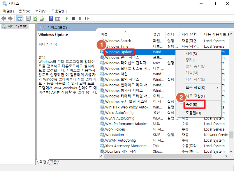Select the Windows Time service name
This screenshot has height=171, width=234.
[x=117, y=46]
